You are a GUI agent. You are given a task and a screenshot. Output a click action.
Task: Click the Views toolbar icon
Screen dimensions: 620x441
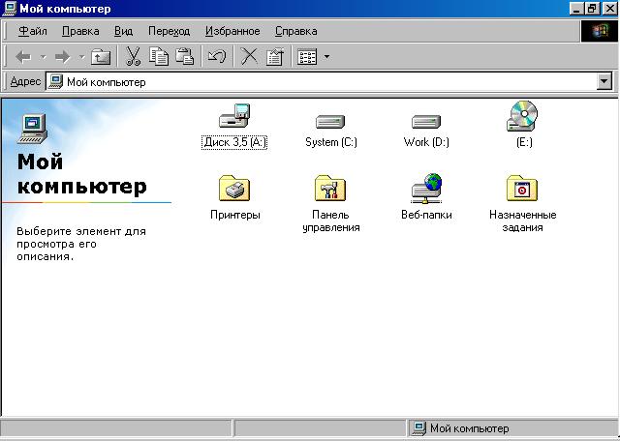coord(307,57)
